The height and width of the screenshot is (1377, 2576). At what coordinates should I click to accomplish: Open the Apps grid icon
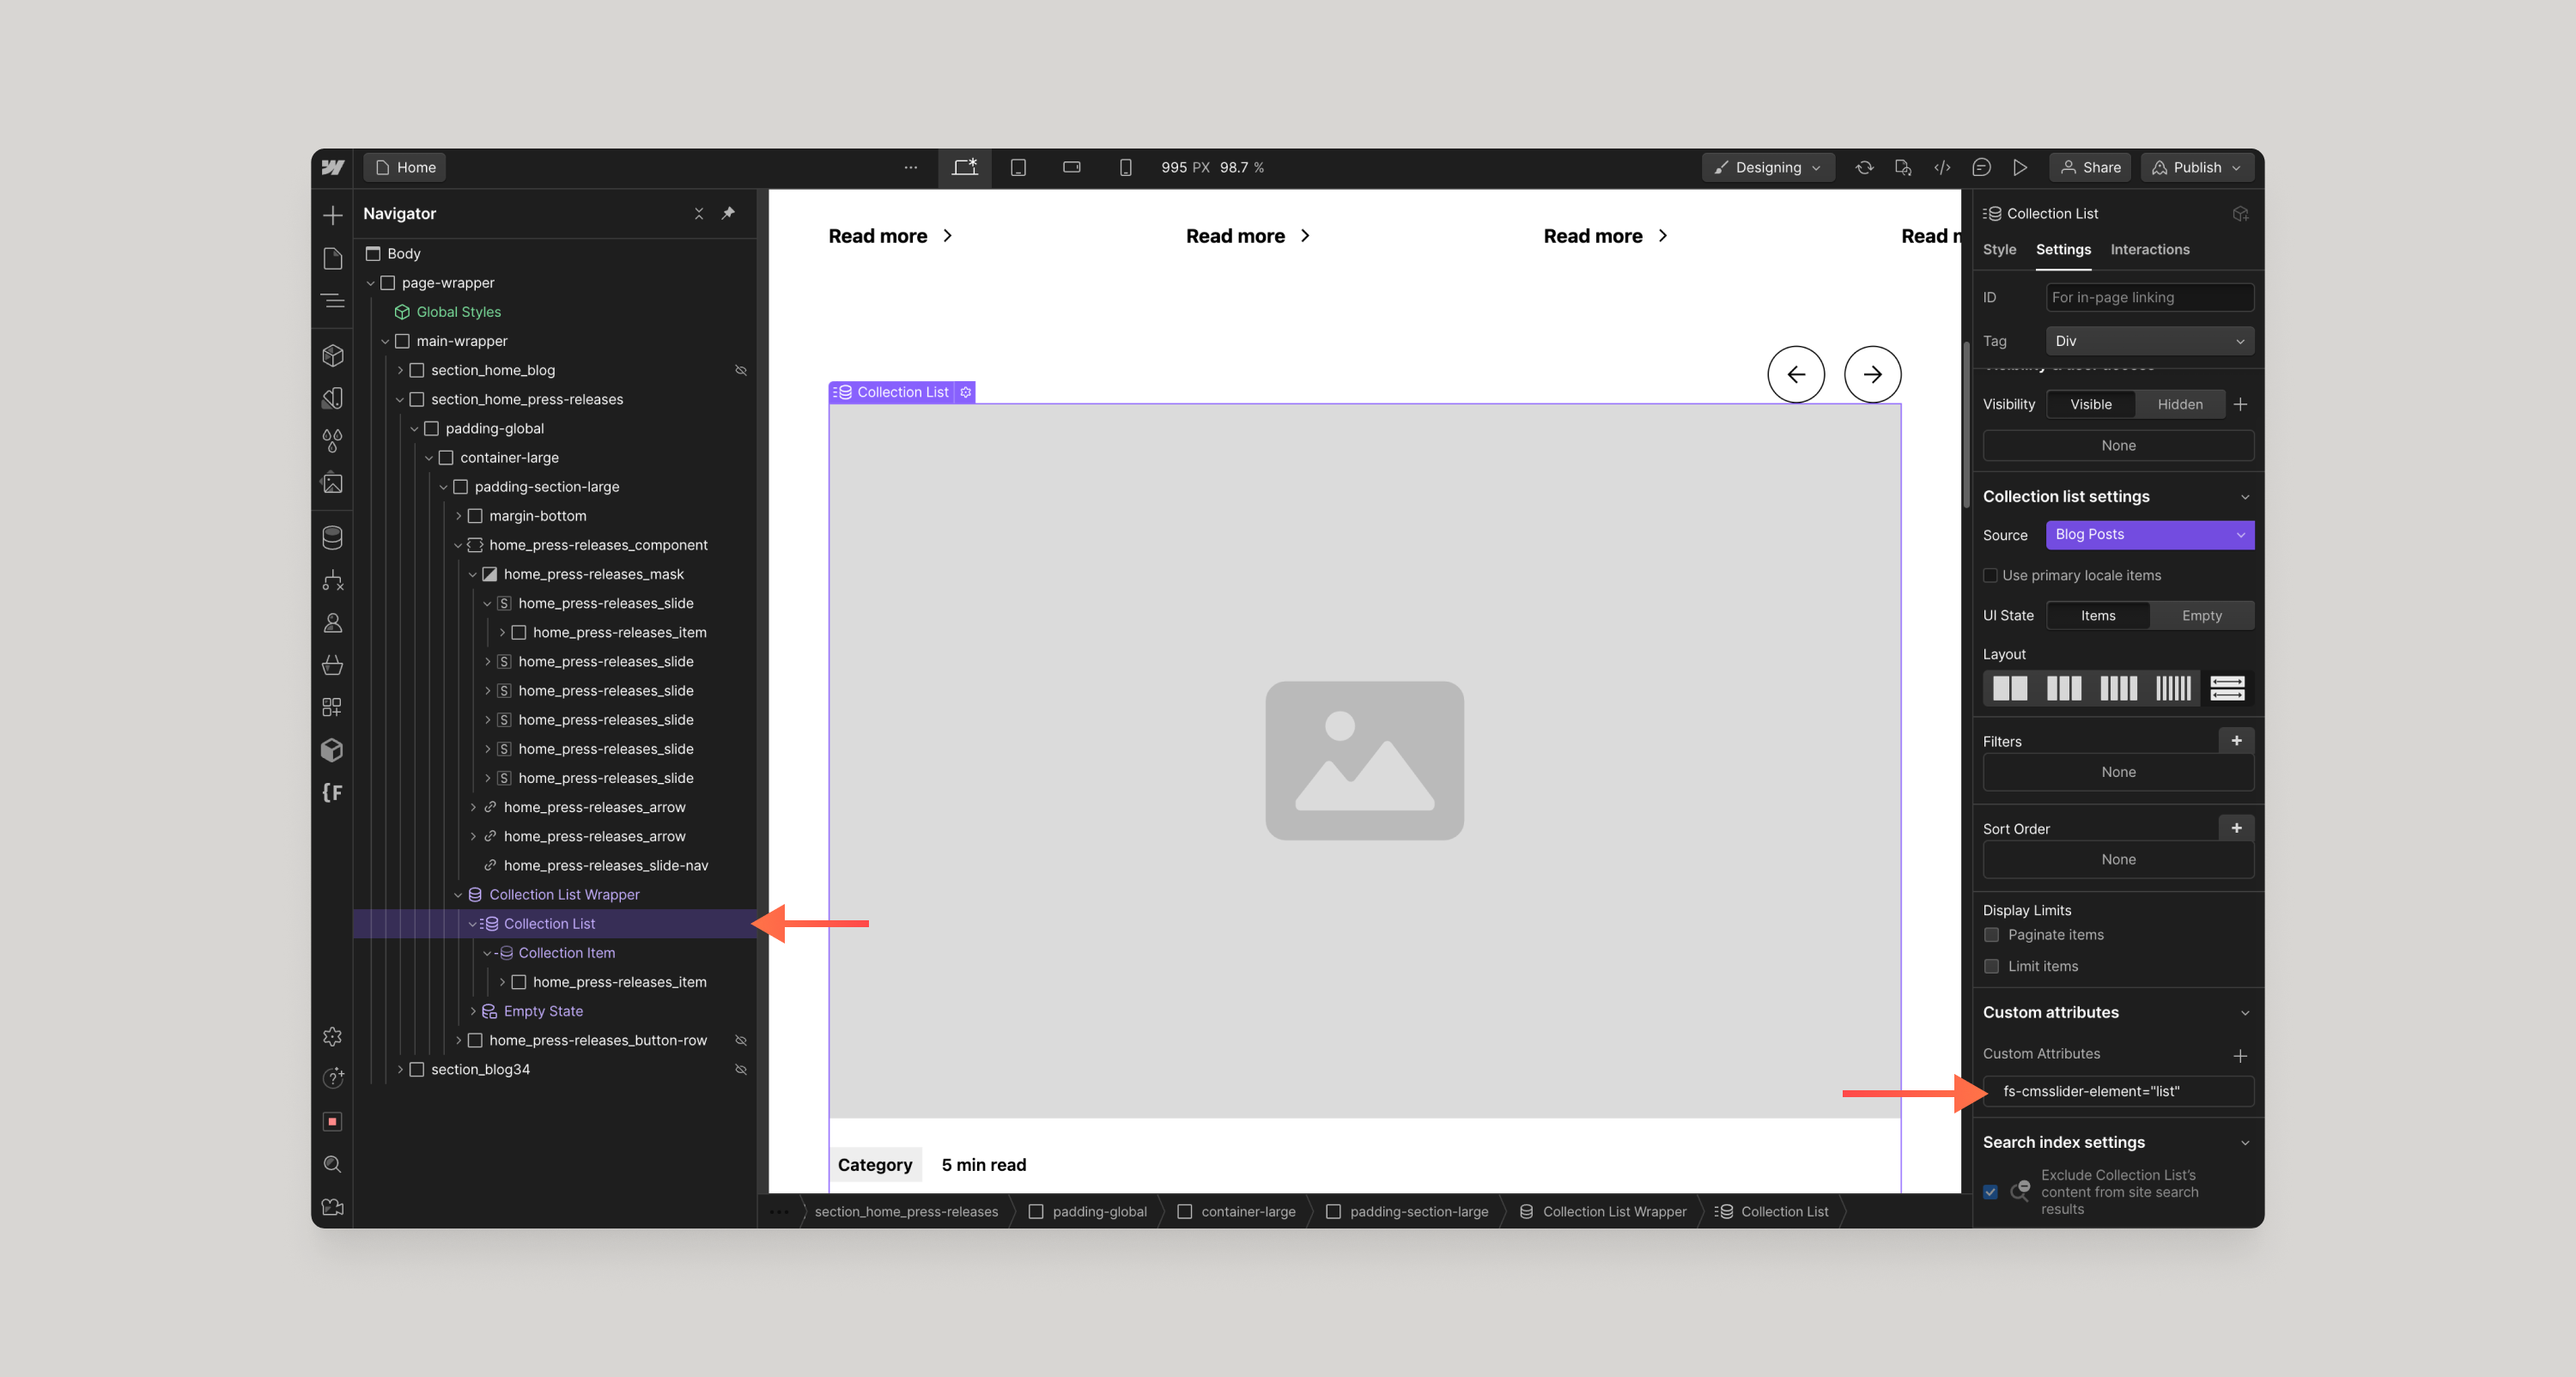point(333,707)
